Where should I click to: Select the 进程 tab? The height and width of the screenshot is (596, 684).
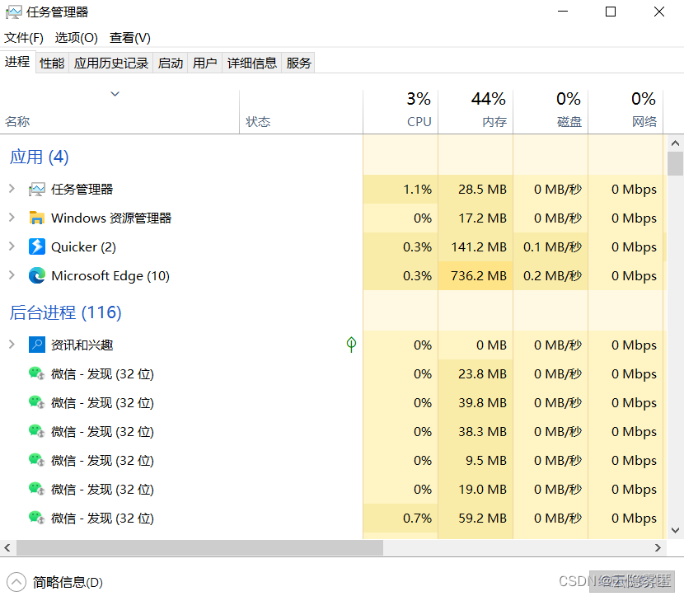coord(17,62)
